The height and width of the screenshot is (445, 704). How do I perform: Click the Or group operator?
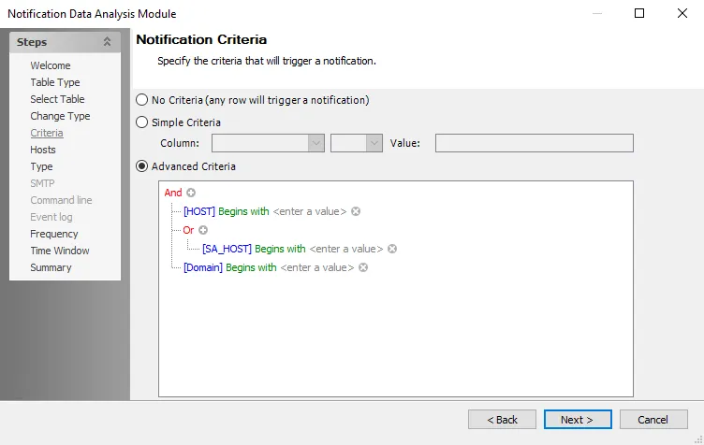coord(188,230)
